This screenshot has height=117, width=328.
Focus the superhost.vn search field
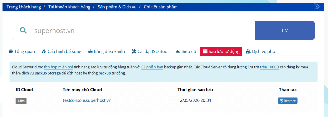coord(134,30)
